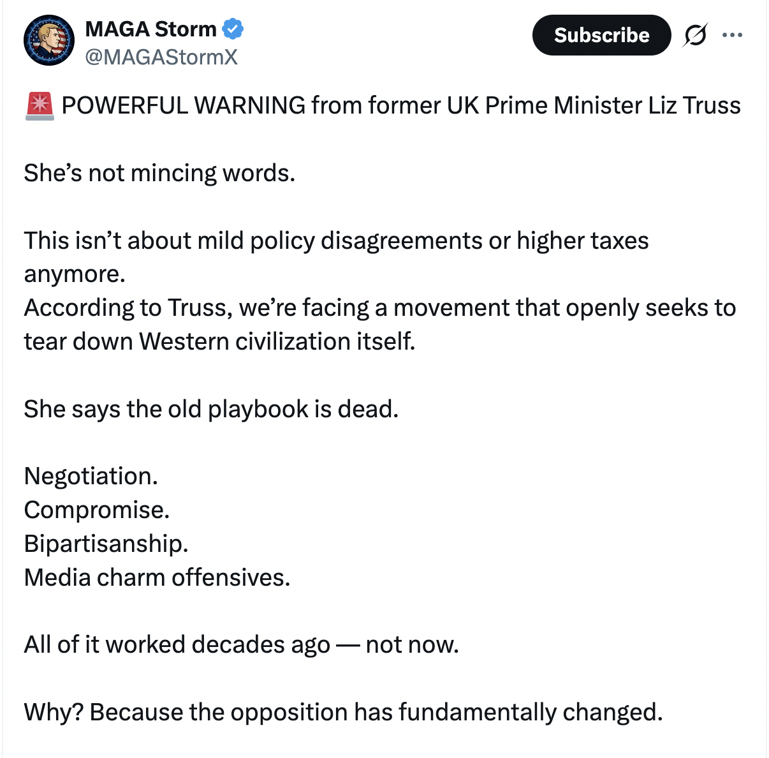Open the three-dot more options menu
Image resolution: width=769 pixels, height=758 pixels.
(x=732, y=35)
